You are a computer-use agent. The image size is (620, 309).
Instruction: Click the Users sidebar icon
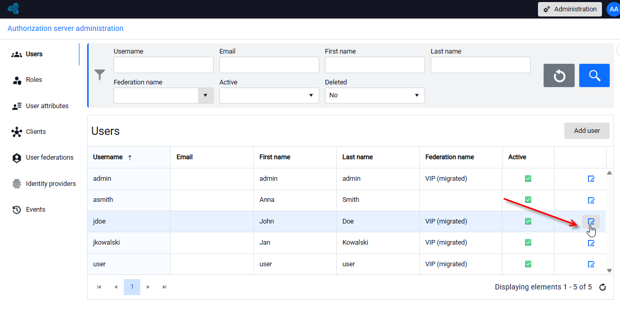(17, 54)
